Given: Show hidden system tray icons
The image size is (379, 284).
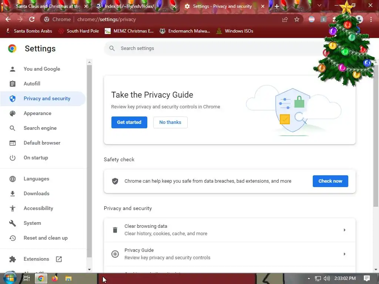Looking at the screenshot, I should point(309,278).
